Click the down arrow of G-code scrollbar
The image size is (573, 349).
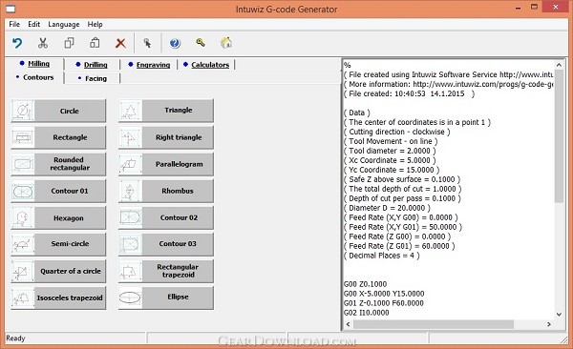tap(559, 314)
